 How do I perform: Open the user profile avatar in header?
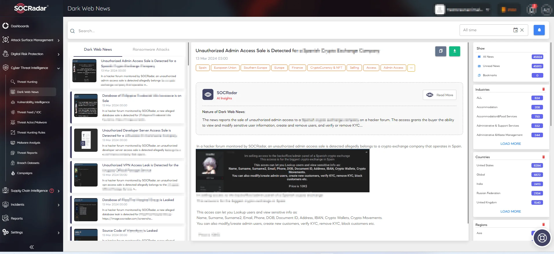point(440,10)
